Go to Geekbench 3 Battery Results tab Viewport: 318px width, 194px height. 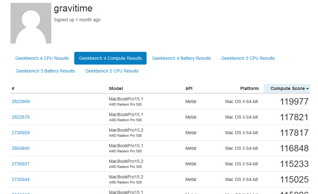click(x=46, y=71)
